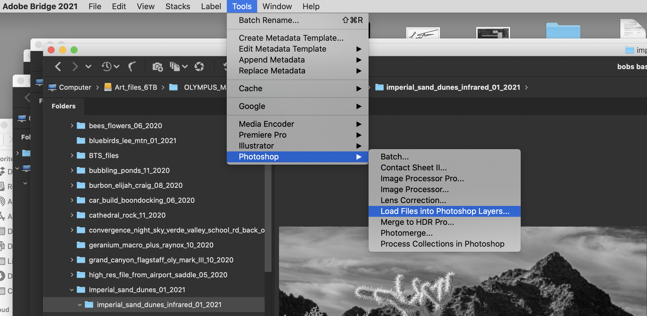The width and height of the screenshot is (647, 316).
Task: Click the Go back arrow icon
Action: point(58,67)
